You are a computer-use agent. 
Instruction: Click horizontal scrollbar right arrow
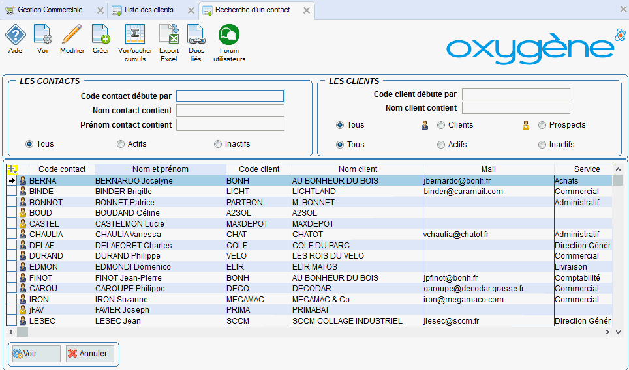pyautogui.click(x=607, y=332)
